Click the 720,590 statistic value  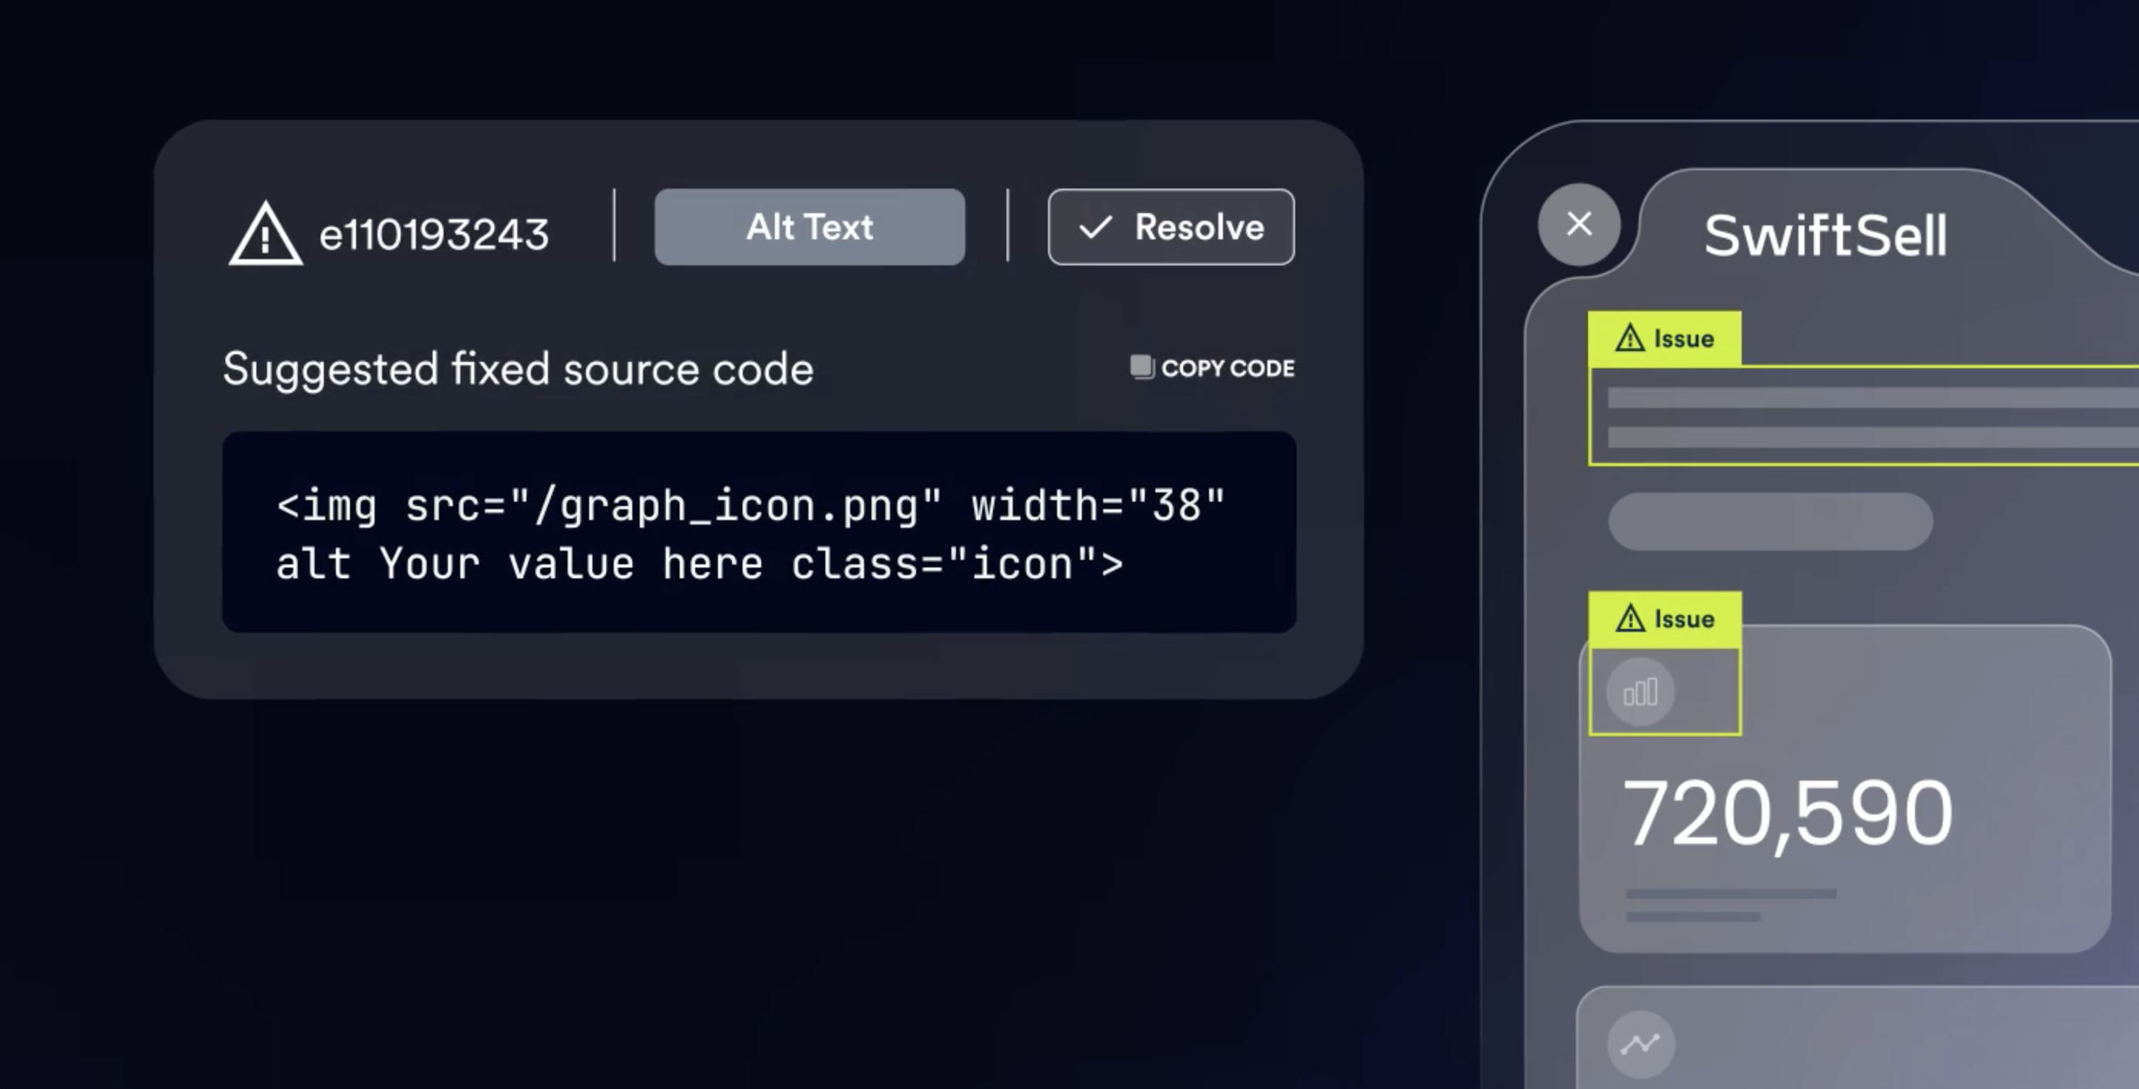[x=1786, y=814]
